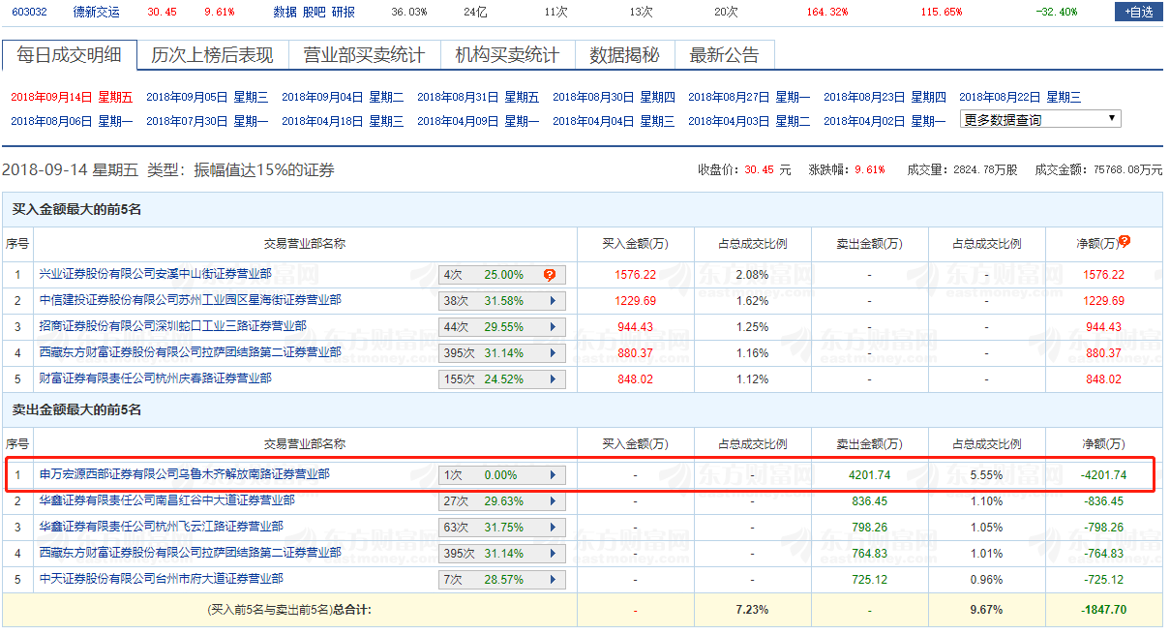The image size is (1170, 635).
Task: Expand the 63次 31.75% stats box
Action: click(501, 528)
